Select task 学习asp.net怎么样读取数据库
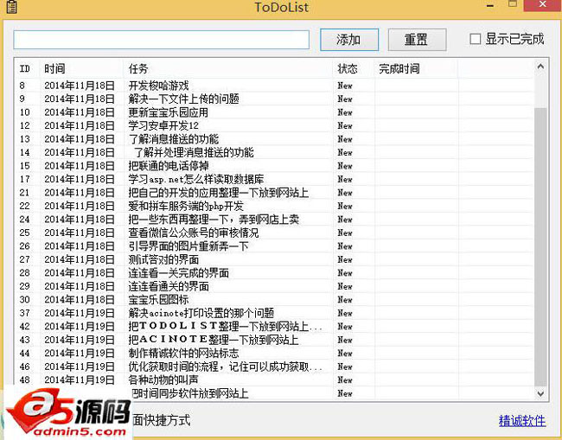This screenshot has width=562, height=440. pyautogui.click(x=196, y=179)
